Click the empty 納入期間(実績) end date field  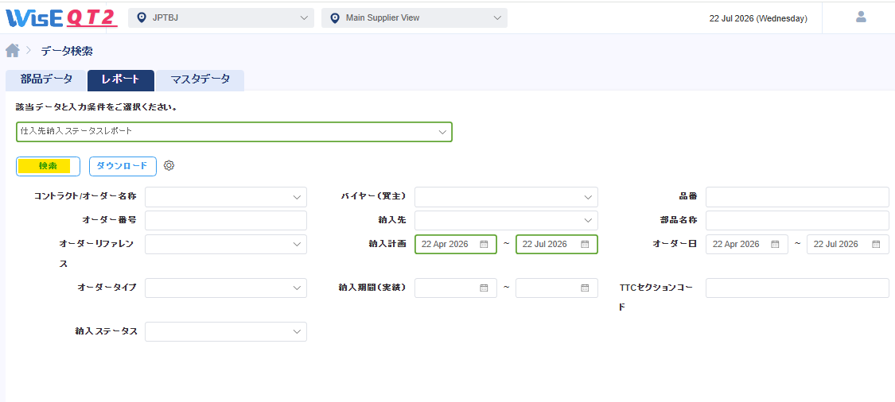coord(557,288)
